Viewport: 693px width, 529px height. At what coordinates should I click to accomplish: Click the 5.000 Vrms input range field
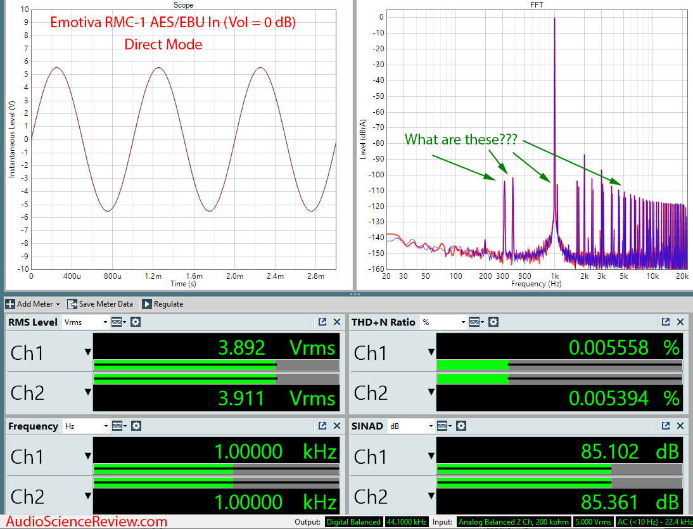(x=593, y=522)
